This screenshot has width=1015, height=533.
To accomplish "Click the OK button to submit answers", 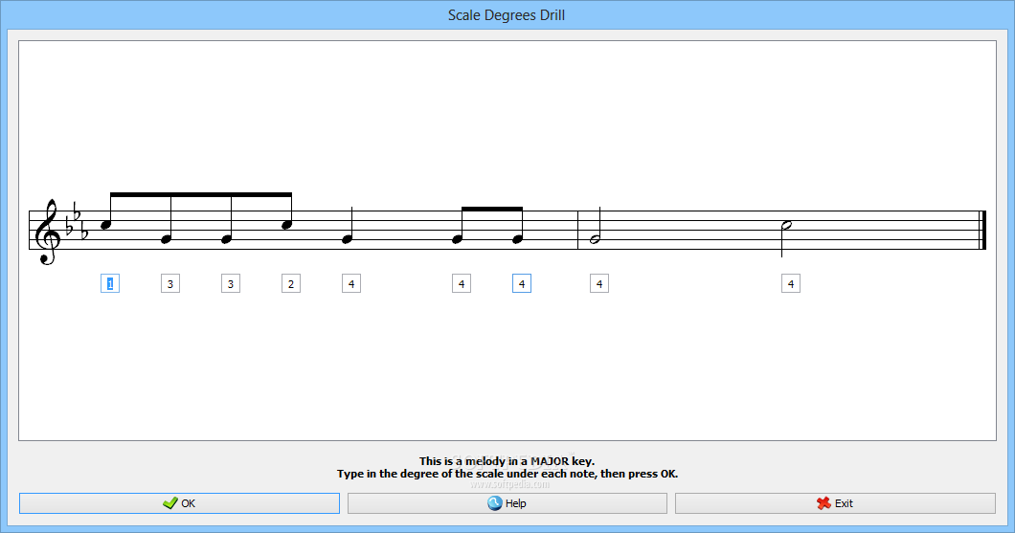I will pos(179,503).
